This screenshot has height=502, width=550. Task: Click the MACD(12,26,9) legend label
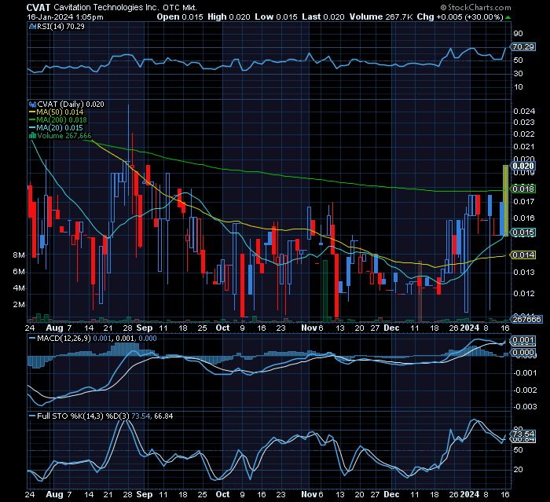pyautogui.click(x=64, y=339)
